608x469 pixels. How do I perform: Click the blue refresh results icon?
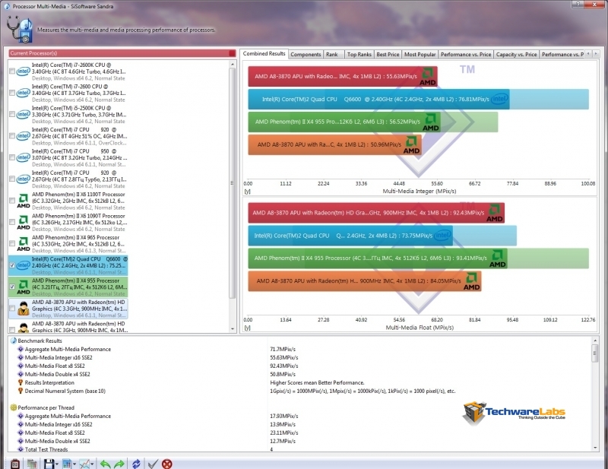point(137,463)
